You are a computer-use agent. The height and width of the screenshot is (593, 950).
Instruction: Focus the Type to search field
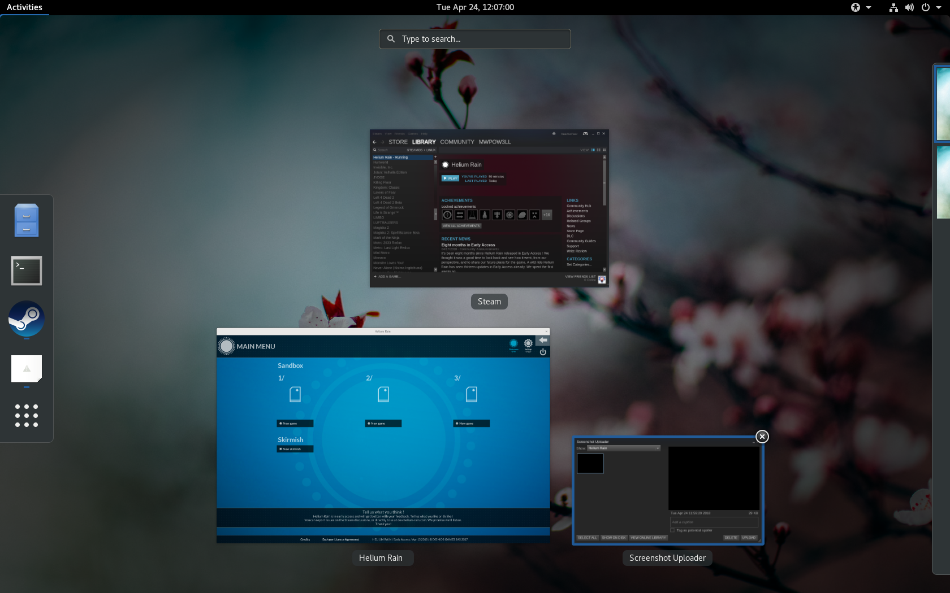tap(475, 39)
